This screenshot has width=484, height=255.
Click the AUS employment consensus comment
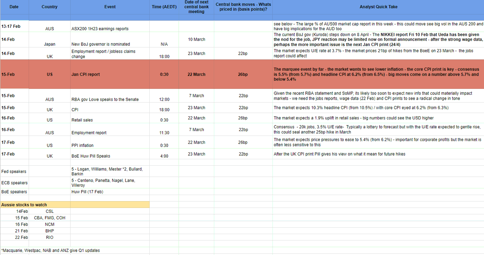click(378, 130)
